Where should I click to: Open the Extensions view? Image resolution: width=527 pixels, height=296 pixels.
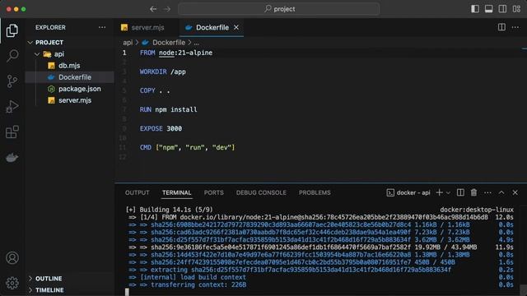click(x=12, y=132)
